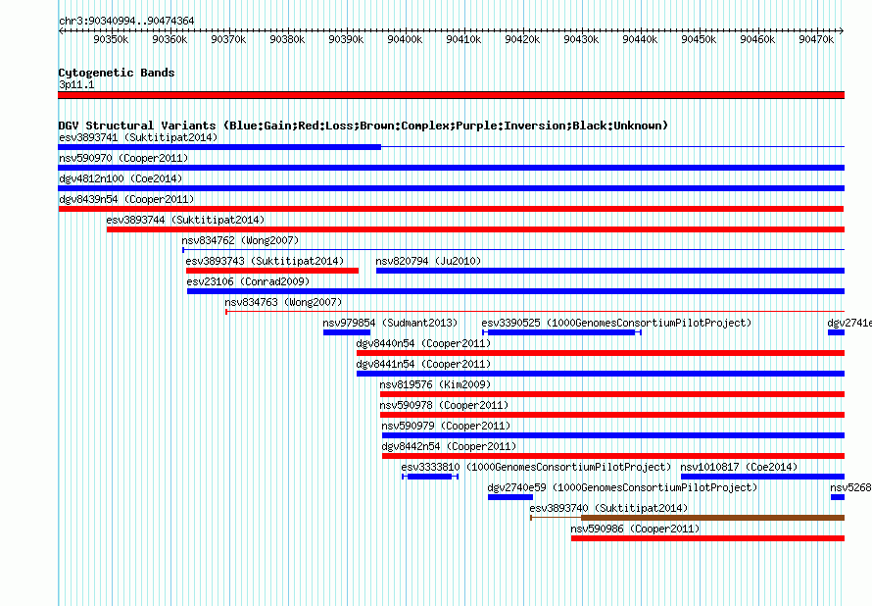The width and height of the screenshot is (872, 606).
Task: Click the 90350k ruler tick label
Action: (112, 39)
